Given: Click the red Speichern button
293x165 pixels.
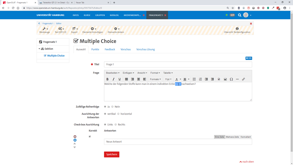Looking at the screenshot, I should tap(111, 154).
